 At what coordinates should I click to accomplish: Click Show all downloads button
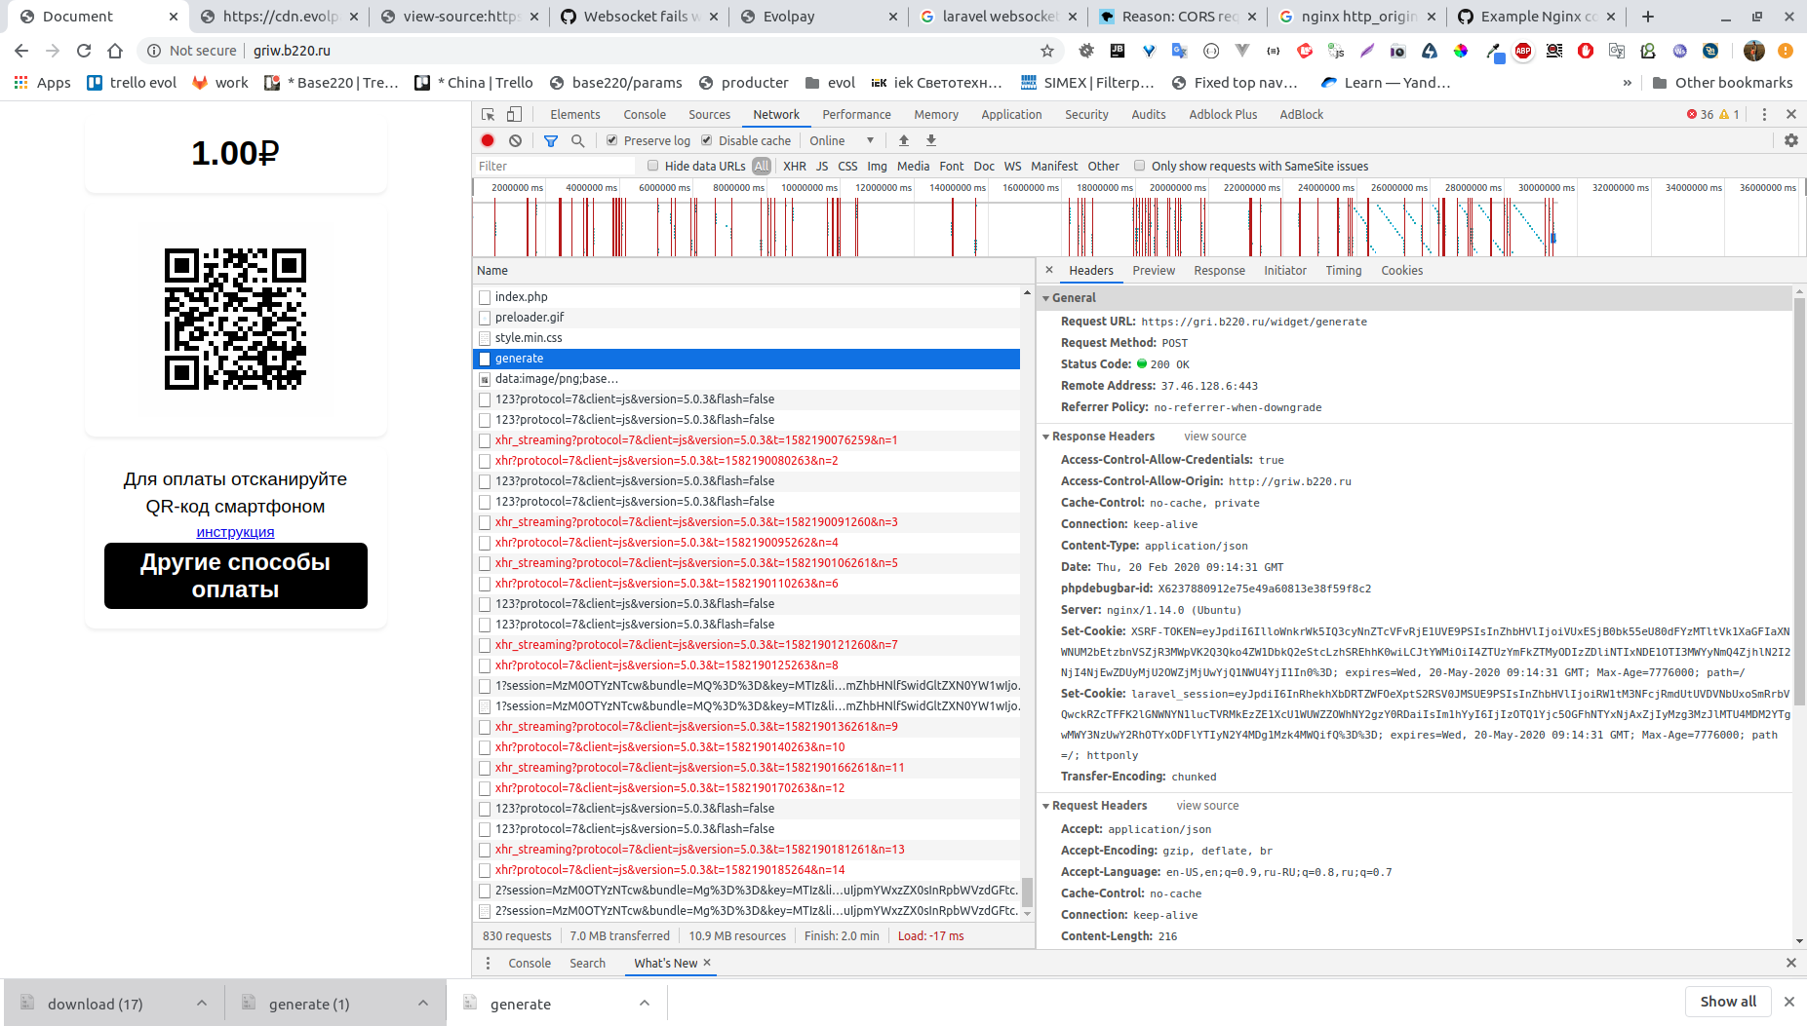1728,1002
